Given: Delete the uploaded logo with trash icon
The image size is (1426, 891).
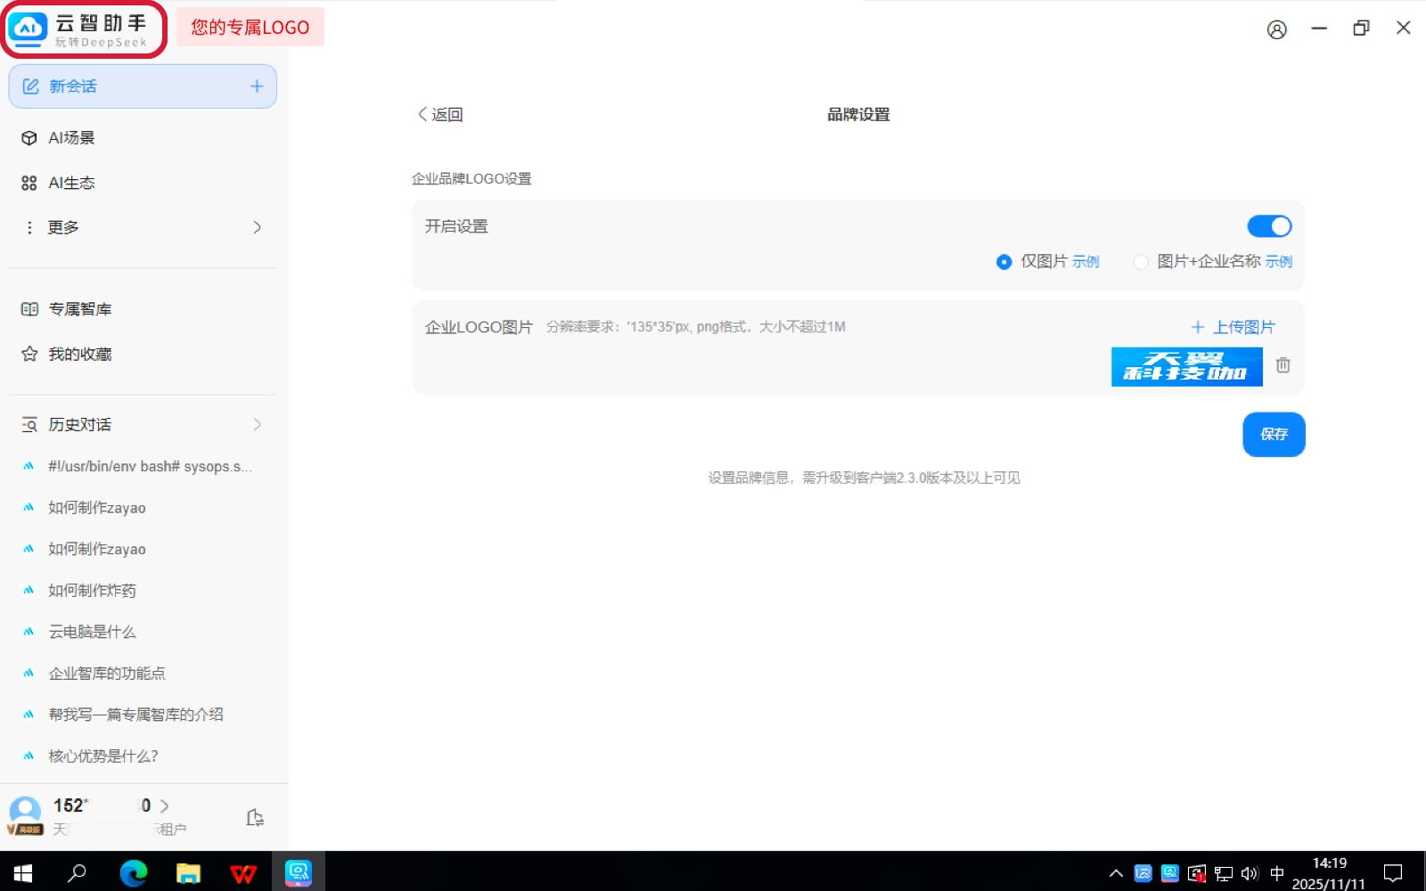Looking at the screenshot, I should tap(1283, 365).
